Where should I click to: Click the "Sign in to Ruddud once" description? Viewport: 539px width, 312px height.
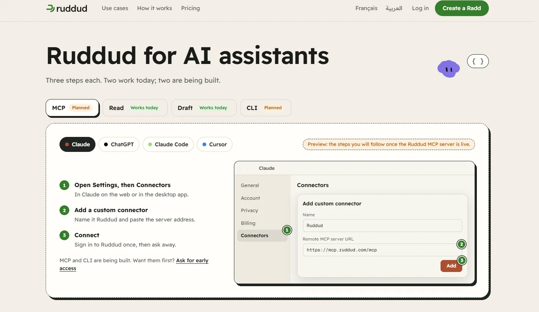coord(125,245)
